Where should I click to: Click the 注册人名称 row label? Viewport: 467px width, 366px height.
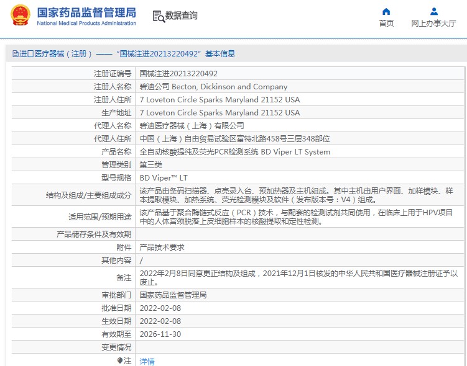[113, 87]
